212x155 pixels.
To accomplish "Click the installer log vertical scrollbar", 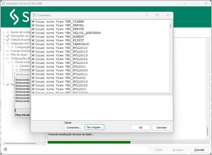I will click(207, 131).
